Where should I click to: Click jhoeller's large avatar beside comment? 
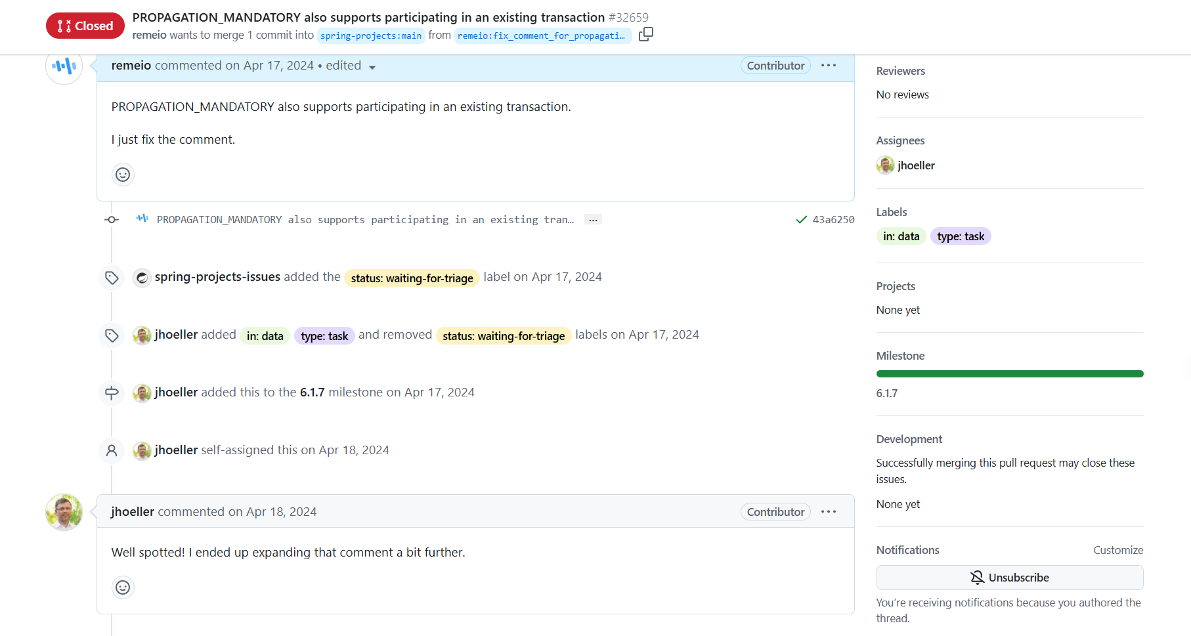64,512
